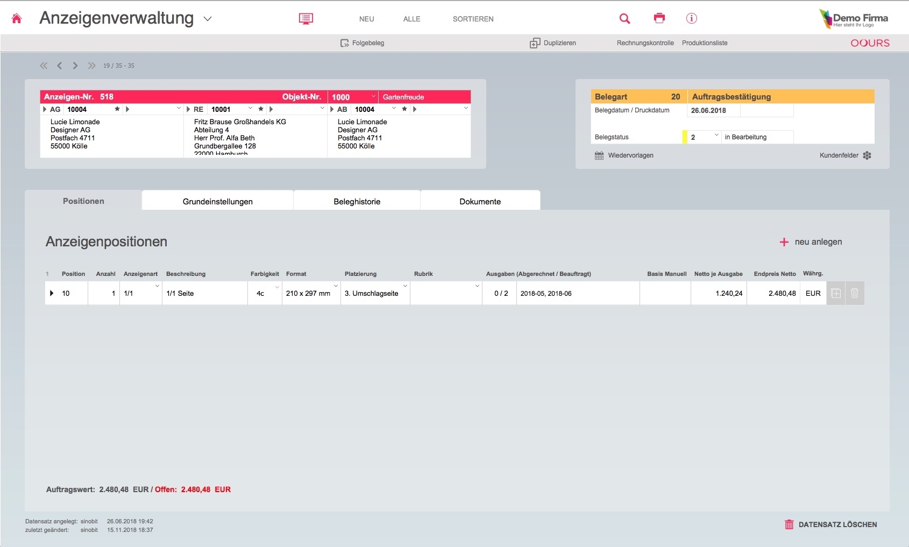The height and width of the screenshot is (547, 909).
Task: Open the Objekt-Nr. 1000 dropdown
Action: pyautogui.click(x=373, y=96)
